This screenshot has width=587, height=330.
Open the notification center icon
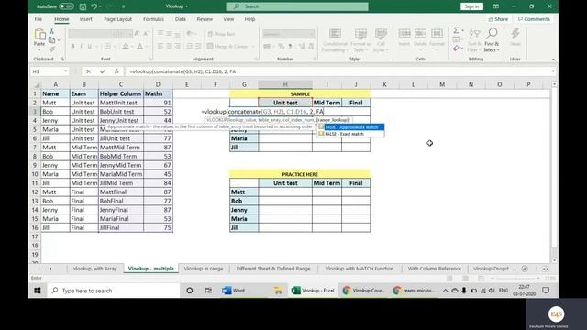pyautogui.click(x=546, y=291)
